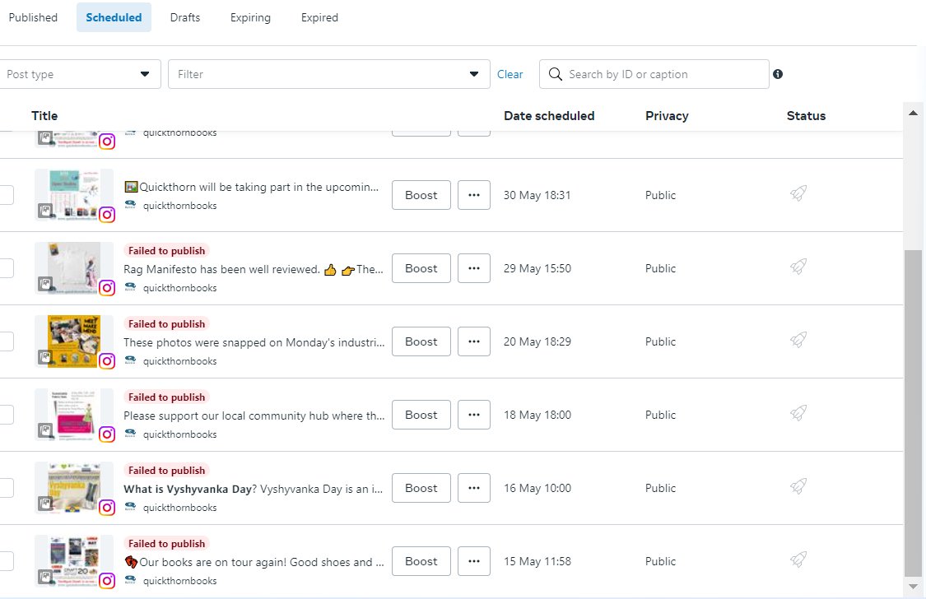Click Instagram icon on Rag Manifesto post
Screen dimensions: 926x599
pos(107,287)
